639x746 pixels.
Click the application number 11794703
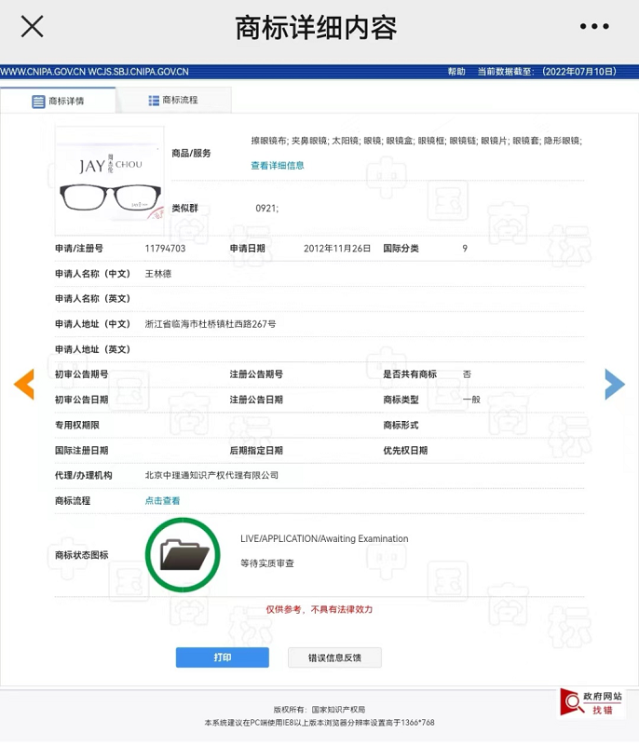[x=165, y=249]
